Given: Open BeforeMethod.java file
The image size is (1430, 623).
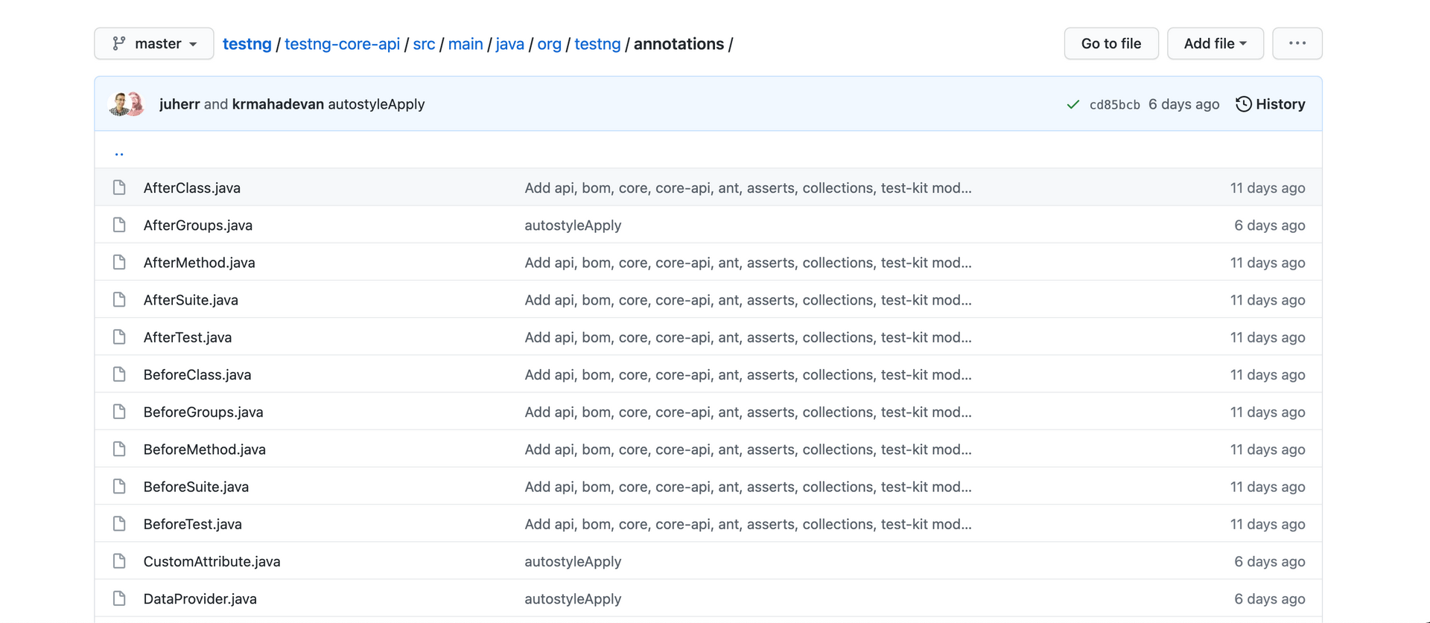Looking at the screenshot, I should click(x=205, y=449).
